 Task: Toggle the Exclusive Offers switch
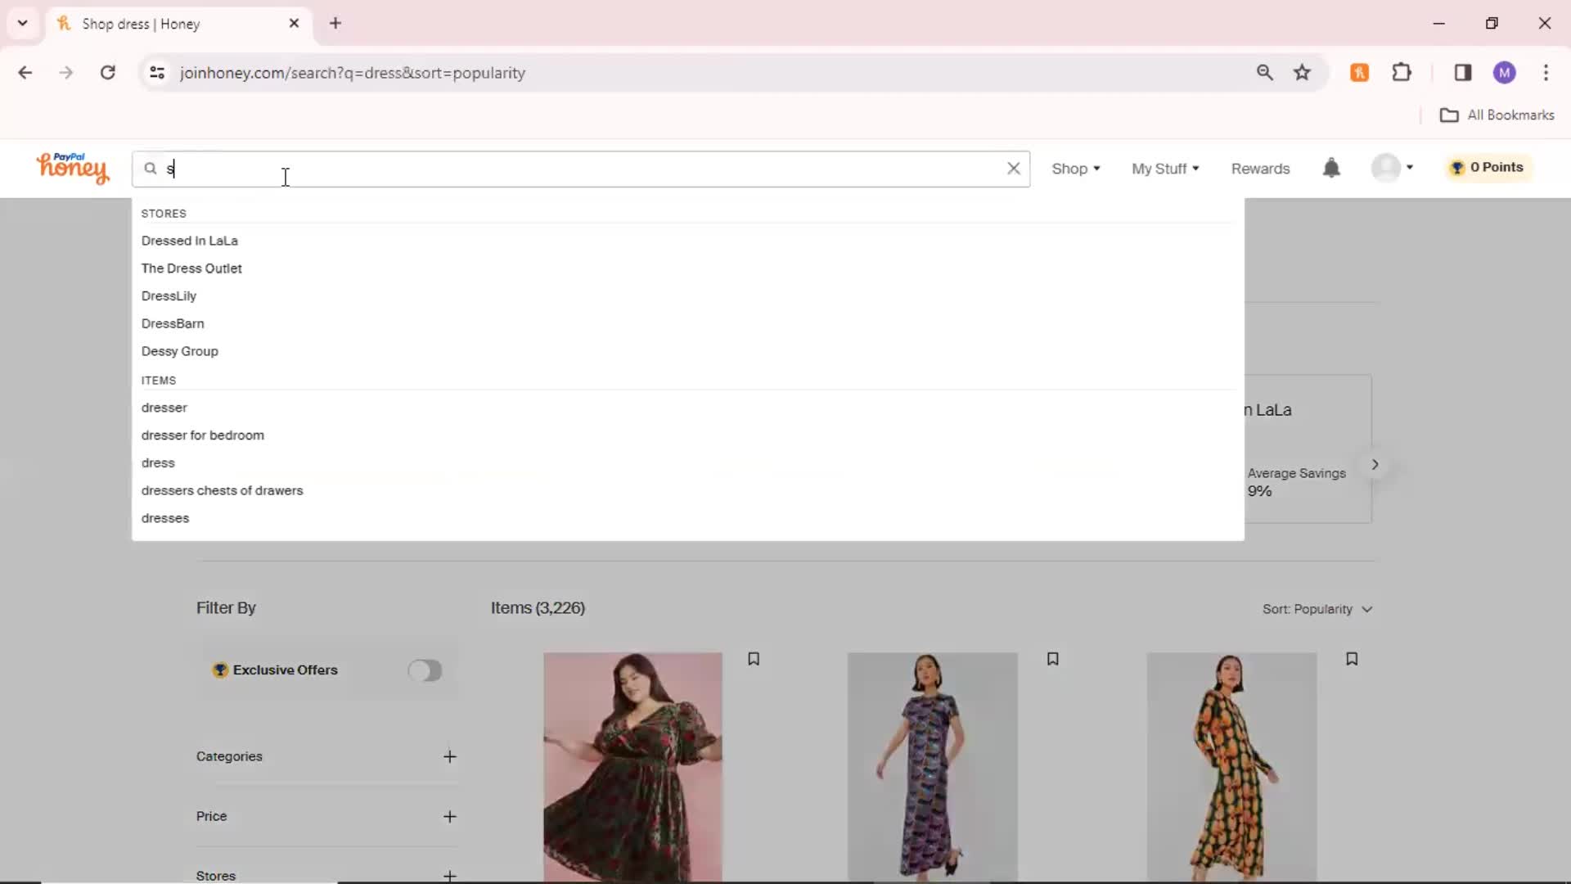coord(425,670)
